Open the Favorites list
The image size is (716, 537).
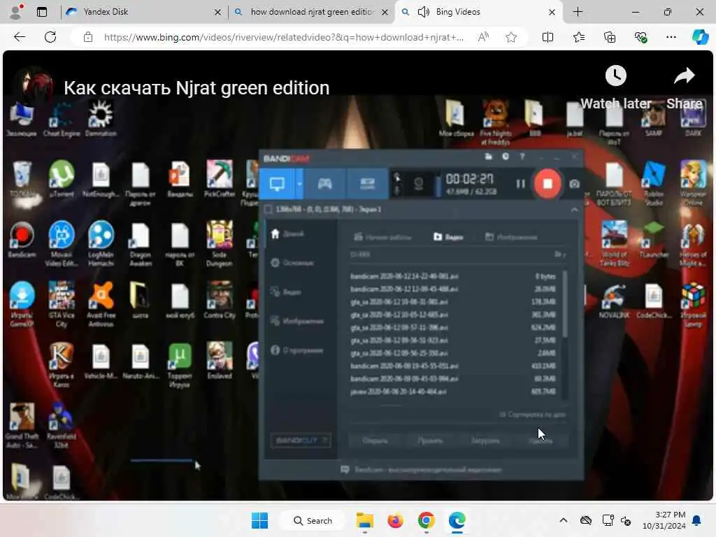coord(579,37)
